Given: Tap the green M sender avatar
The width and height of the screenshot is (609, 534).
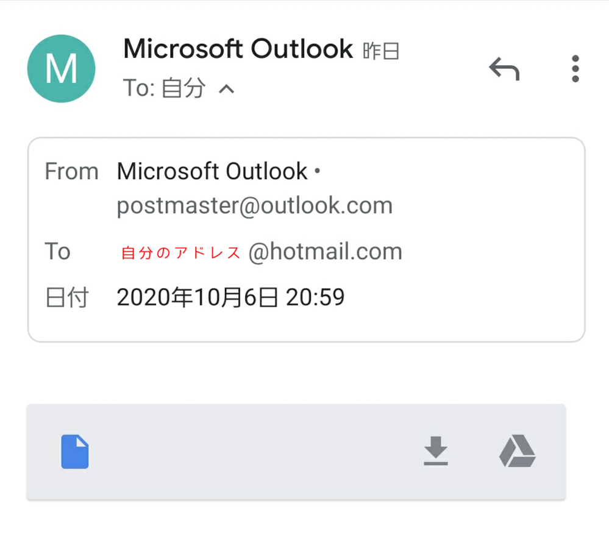Looking at the screenshot, I should [x=61, y=68].
